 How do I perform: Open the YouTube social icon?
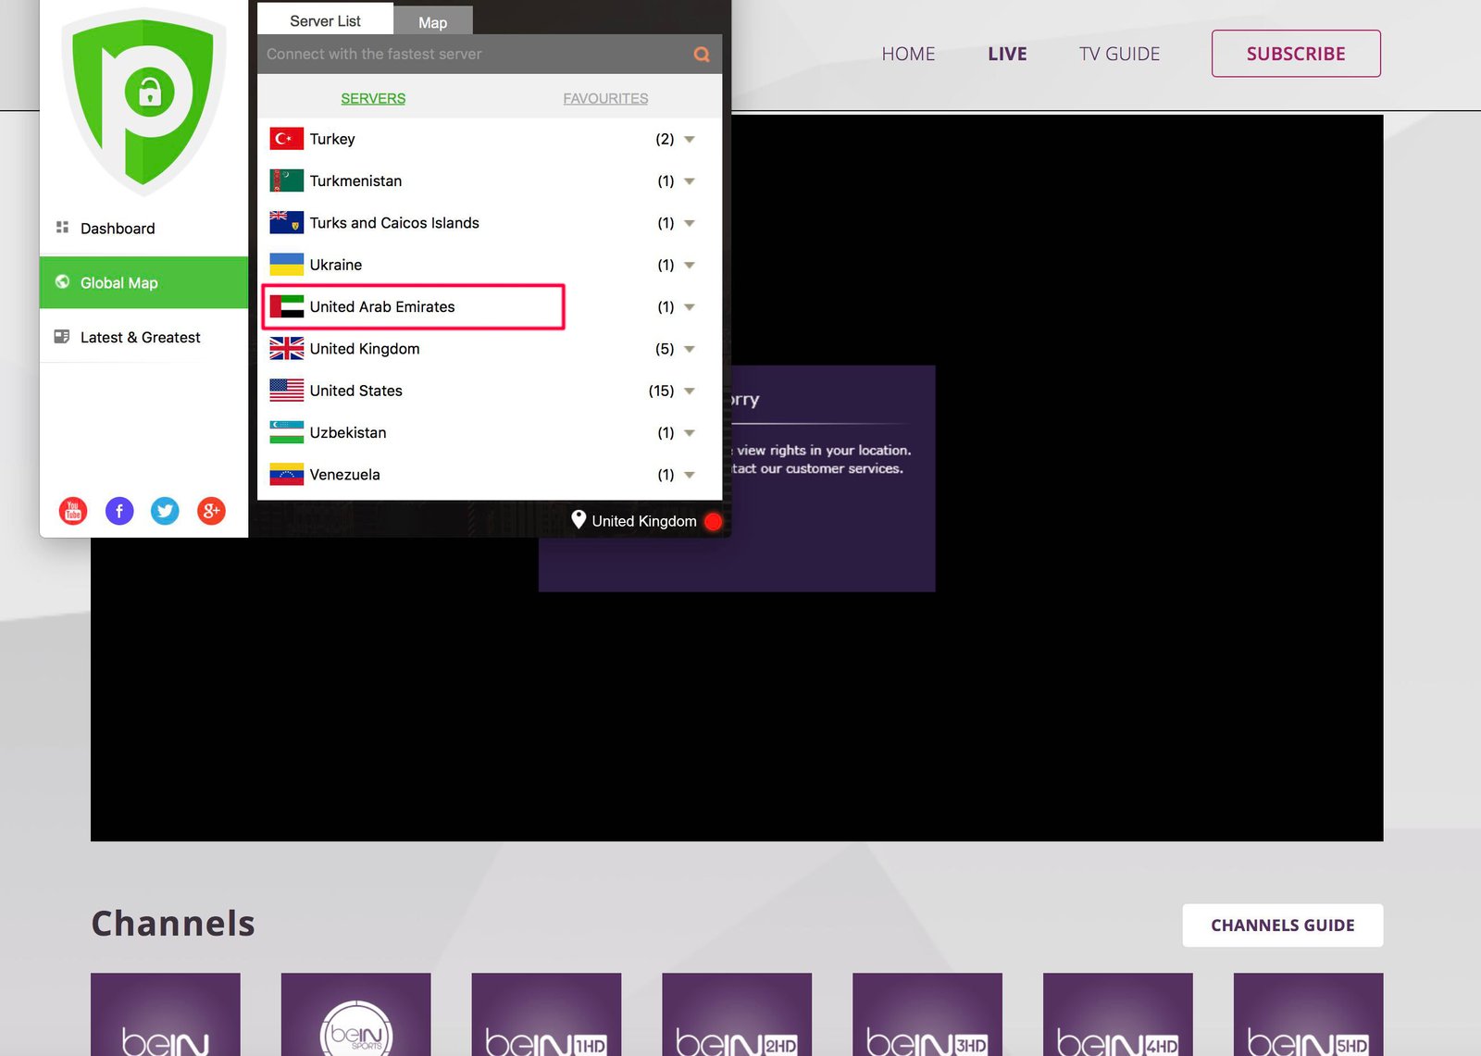[x=73, y=510]
